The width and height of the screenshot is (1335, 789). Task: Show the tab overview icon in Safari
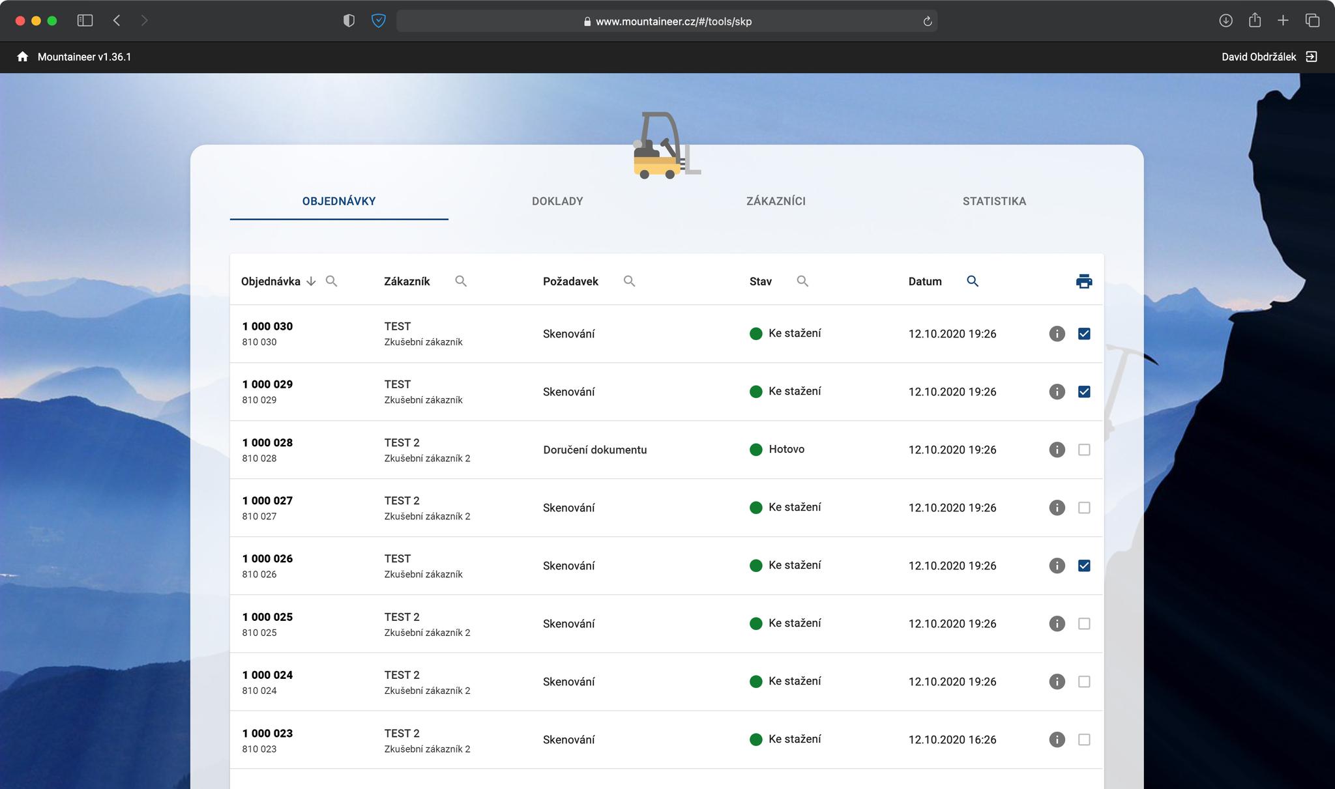(x=1312, y=21)
